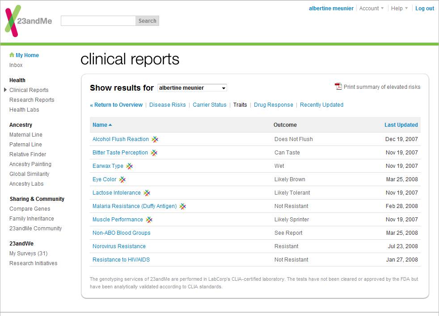Switch to the Disease Risks tab
The height and width of the screenshot is (316, 439).
click(168, 105)
